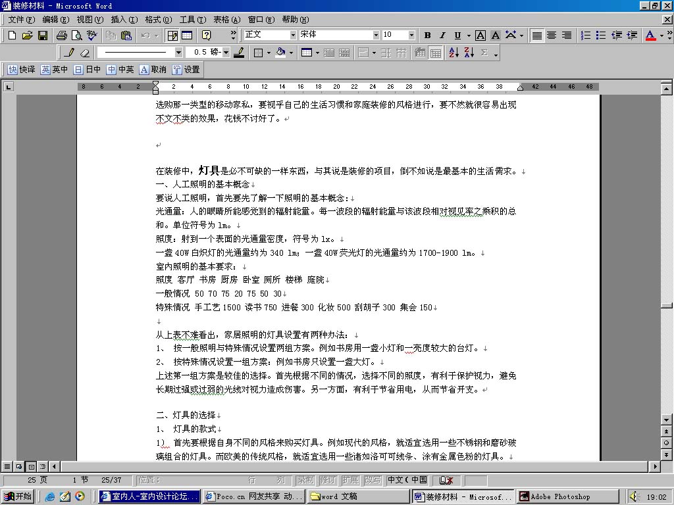
Task: Open a file with the folder icon
Action: (x=27, y=36)
